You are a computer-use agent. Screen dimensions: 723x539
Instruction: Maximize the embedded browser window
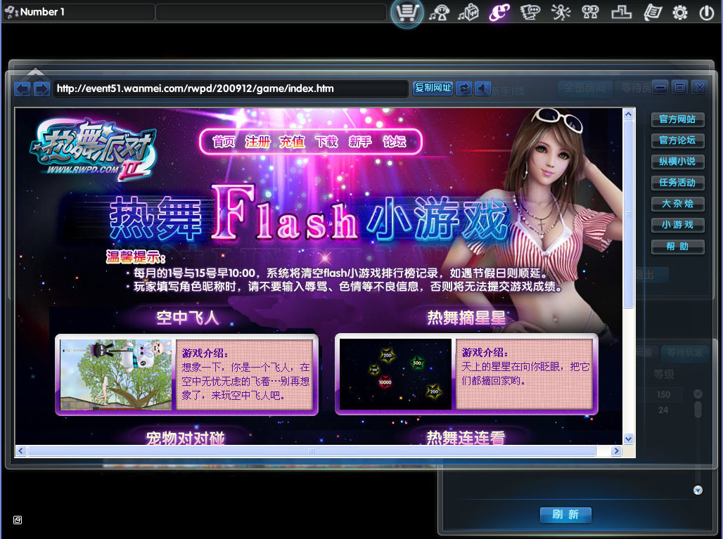point(679,87)
